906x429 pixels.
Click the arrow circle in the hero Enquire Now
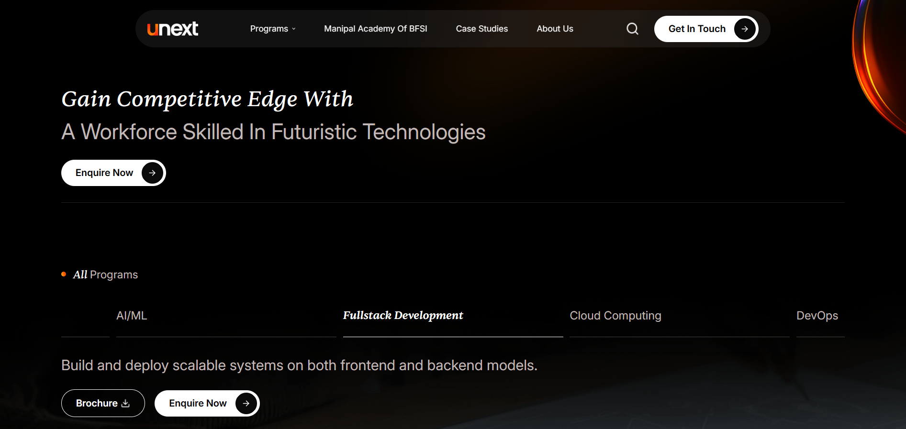152,173
